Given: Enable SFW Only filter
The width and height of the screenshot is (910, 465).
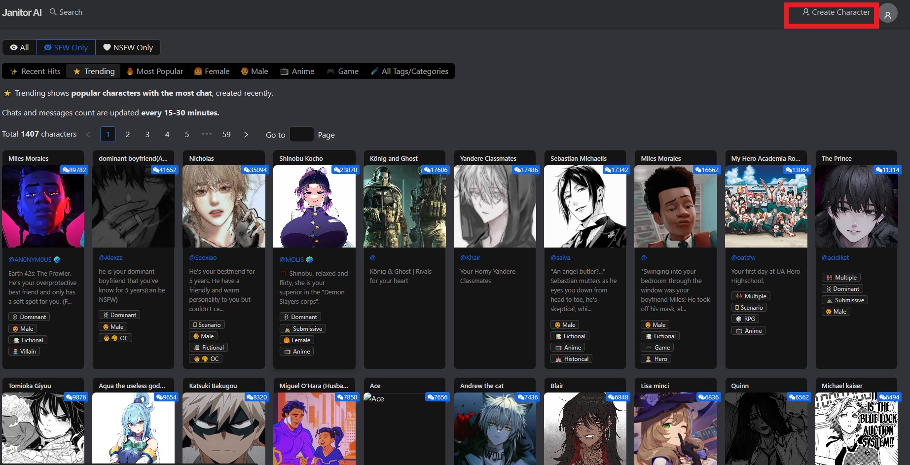Looking at the screenshot, I should 66,47.
